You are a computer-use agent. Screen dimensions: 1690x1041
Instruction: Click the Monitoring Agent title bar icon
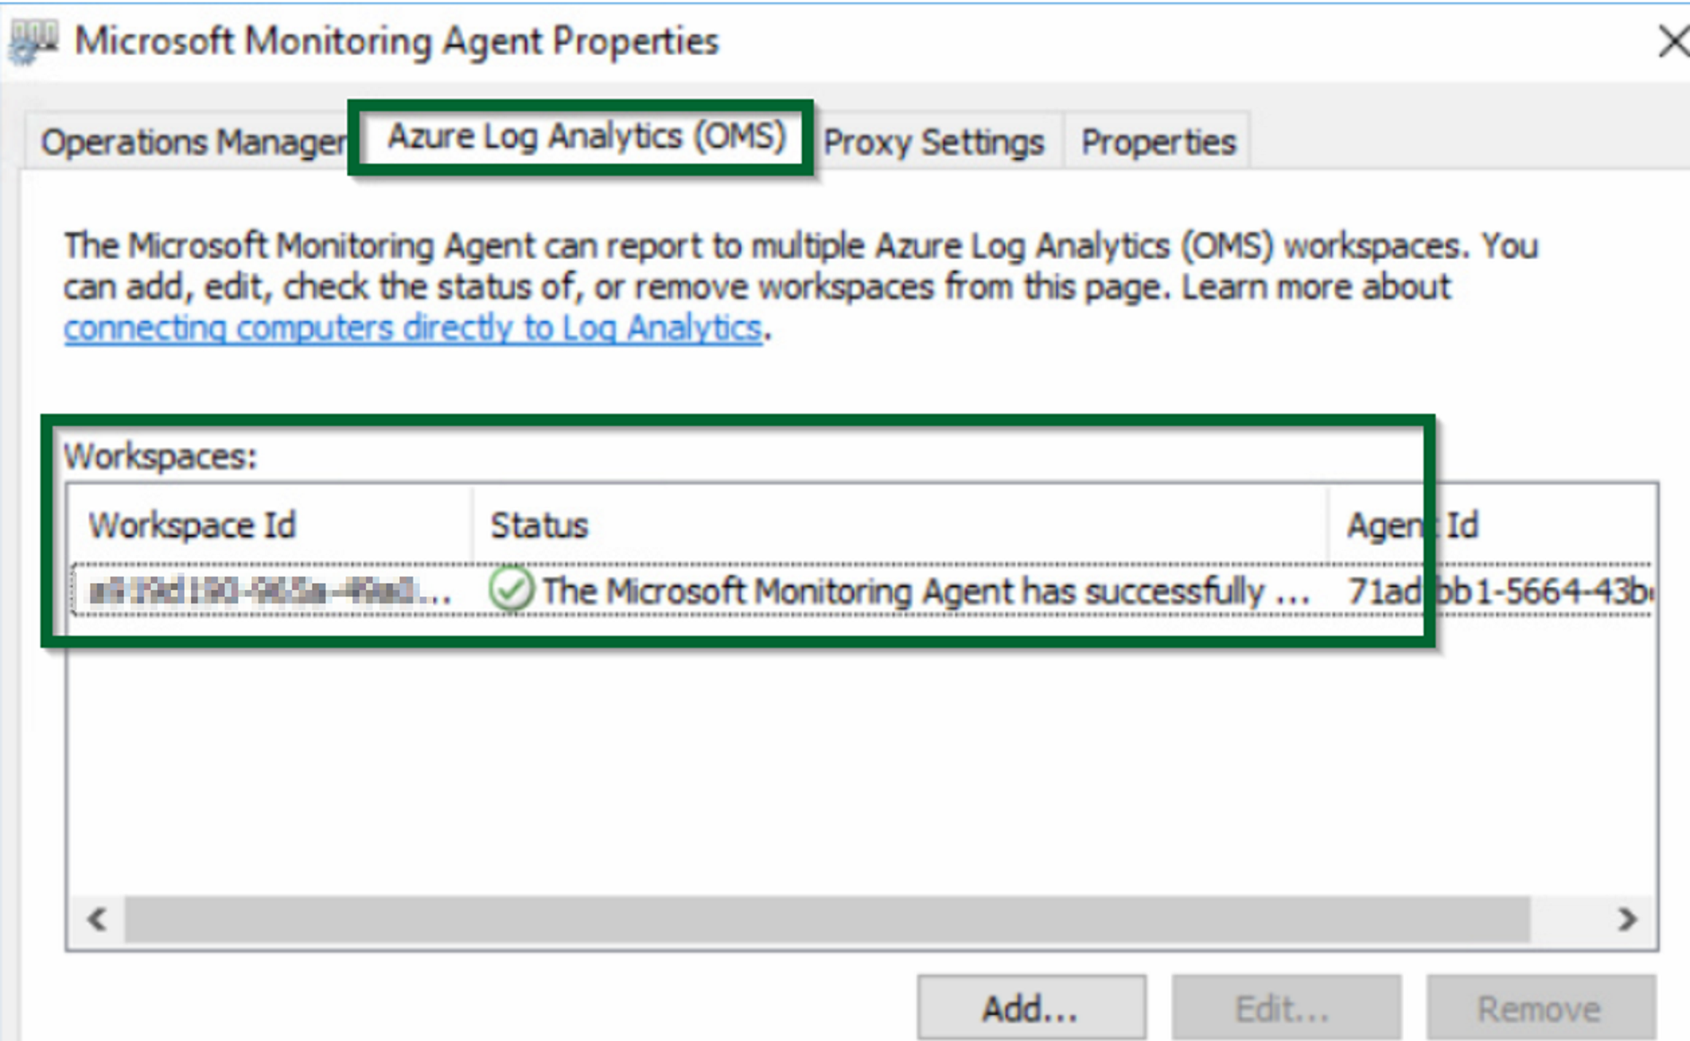pyautogui.click(x=33, y=42)
